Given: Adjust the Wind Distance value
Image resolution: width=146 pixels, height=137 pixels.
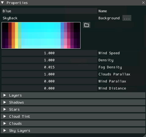Looking at the screenshot, I should tap(49, 88).
